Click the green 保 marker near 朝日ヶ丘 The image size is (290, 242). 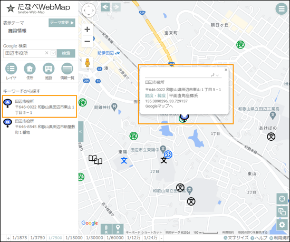pyautogui.click(x=240, y=45)
